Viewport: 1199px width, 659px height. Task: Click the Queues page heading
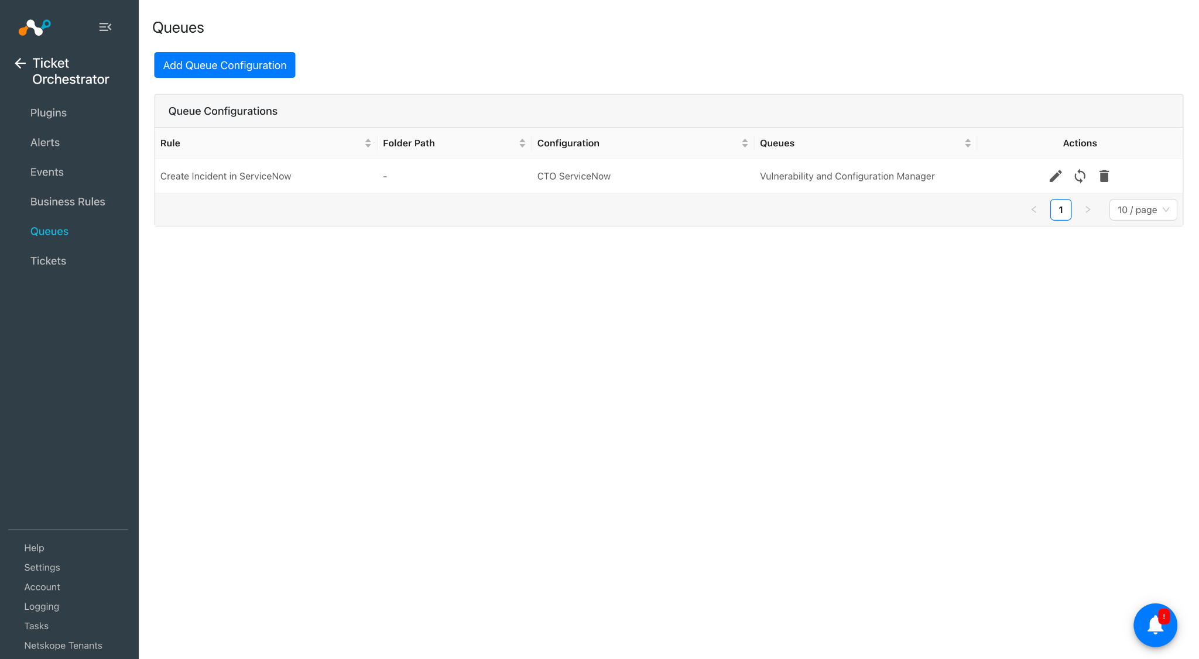pos(178,28)
